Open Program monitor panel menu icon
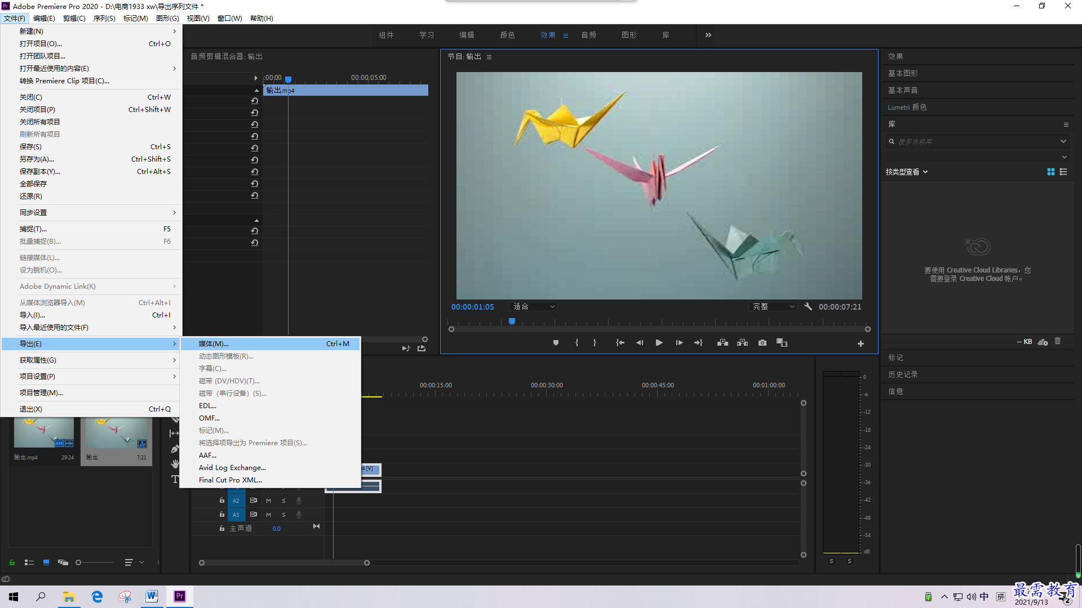Viewport: 1082px width, 608px height. pyautogui.click(x=489, y=57)
